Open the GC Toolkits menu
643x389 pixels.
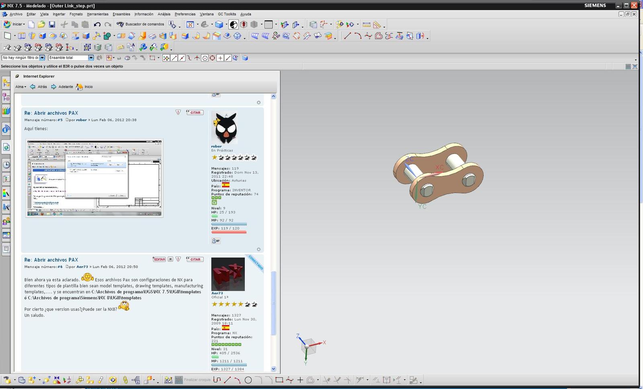point(227,14)
